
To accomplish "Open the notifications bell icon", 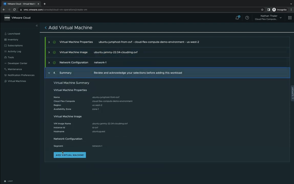I will [238, 18].
